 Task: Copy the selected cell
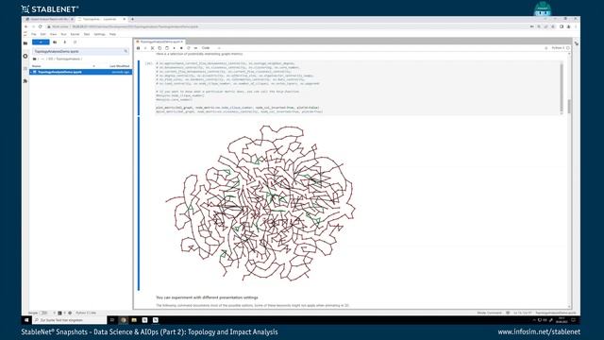159,48
